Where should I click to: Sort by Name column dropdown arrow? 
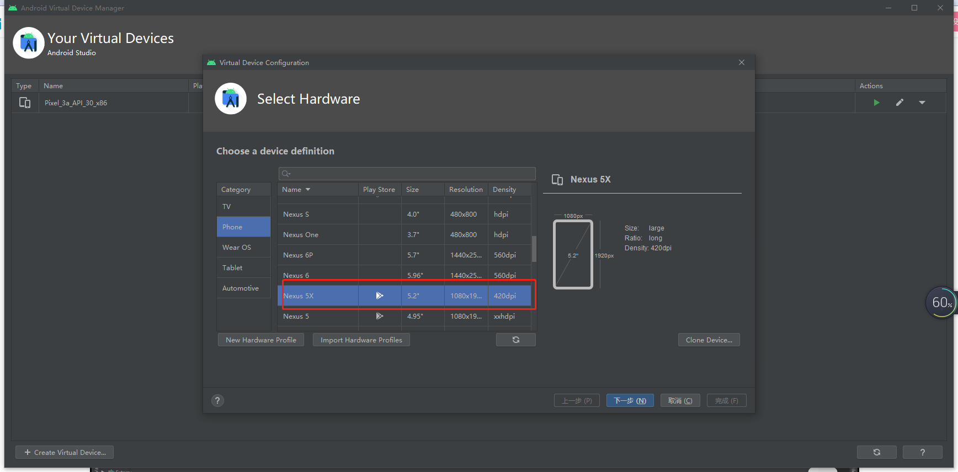(308, 190)
